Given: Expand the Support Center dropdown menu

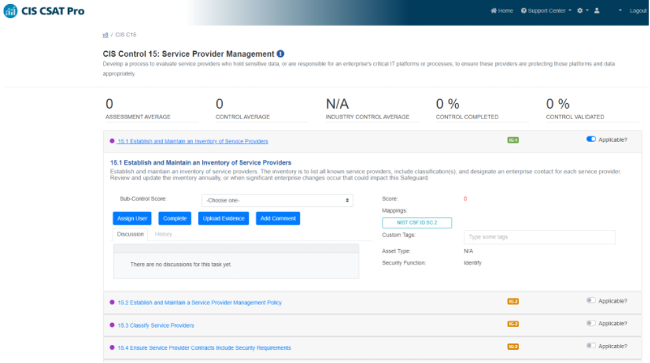Looking at the screenshot, I should pyautogui.click(x=546, y=11).
